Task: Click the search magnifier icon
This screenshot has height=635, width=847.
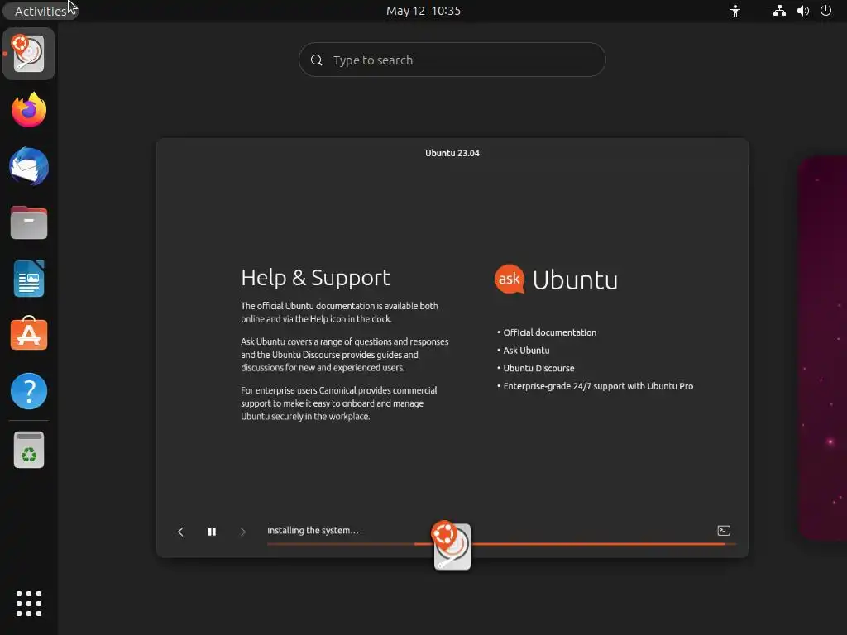Action: [317, 60]
